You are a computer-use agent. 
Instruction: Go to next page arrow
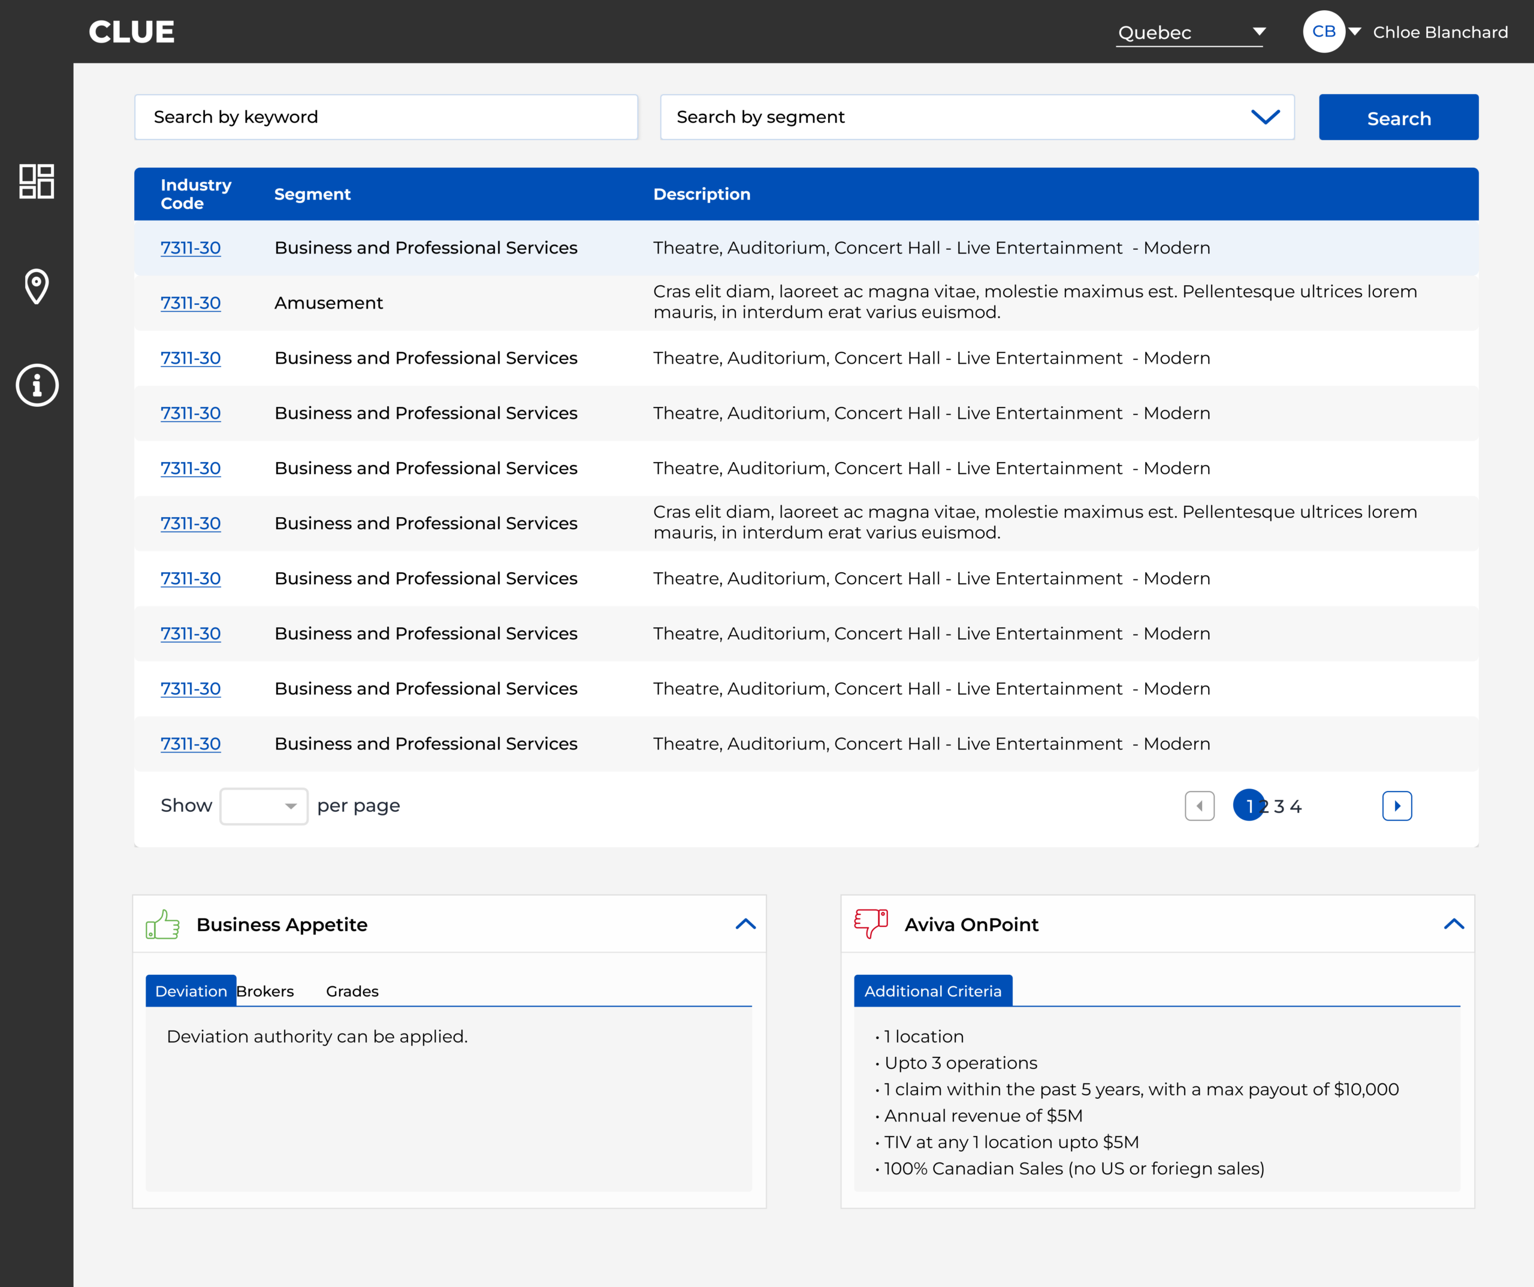(1396, 806)
